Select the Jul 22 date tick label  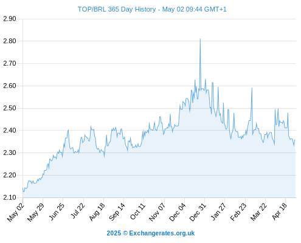[78, 211]
